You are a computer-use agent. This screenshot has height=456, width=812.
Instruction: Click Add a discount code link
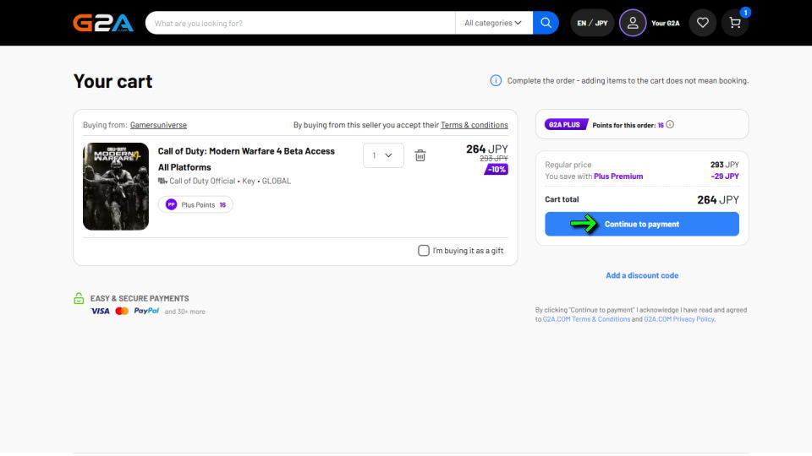pos(642,275)
